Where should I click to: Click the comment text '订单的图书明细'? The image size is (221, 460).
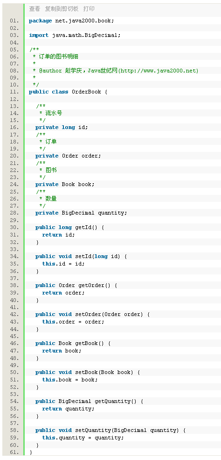[59, 57]
